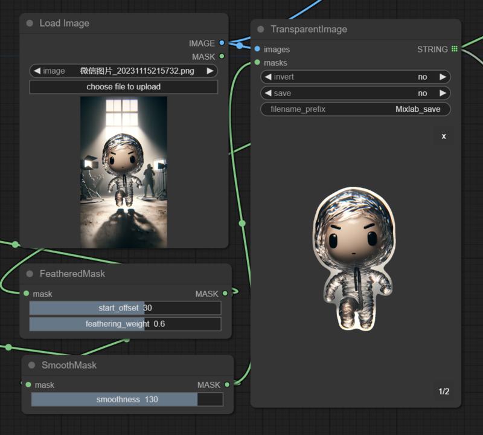Click the FeatheredMask node collapse dot
This screenshot has height=435, width=483.
(x=30, y=274)
